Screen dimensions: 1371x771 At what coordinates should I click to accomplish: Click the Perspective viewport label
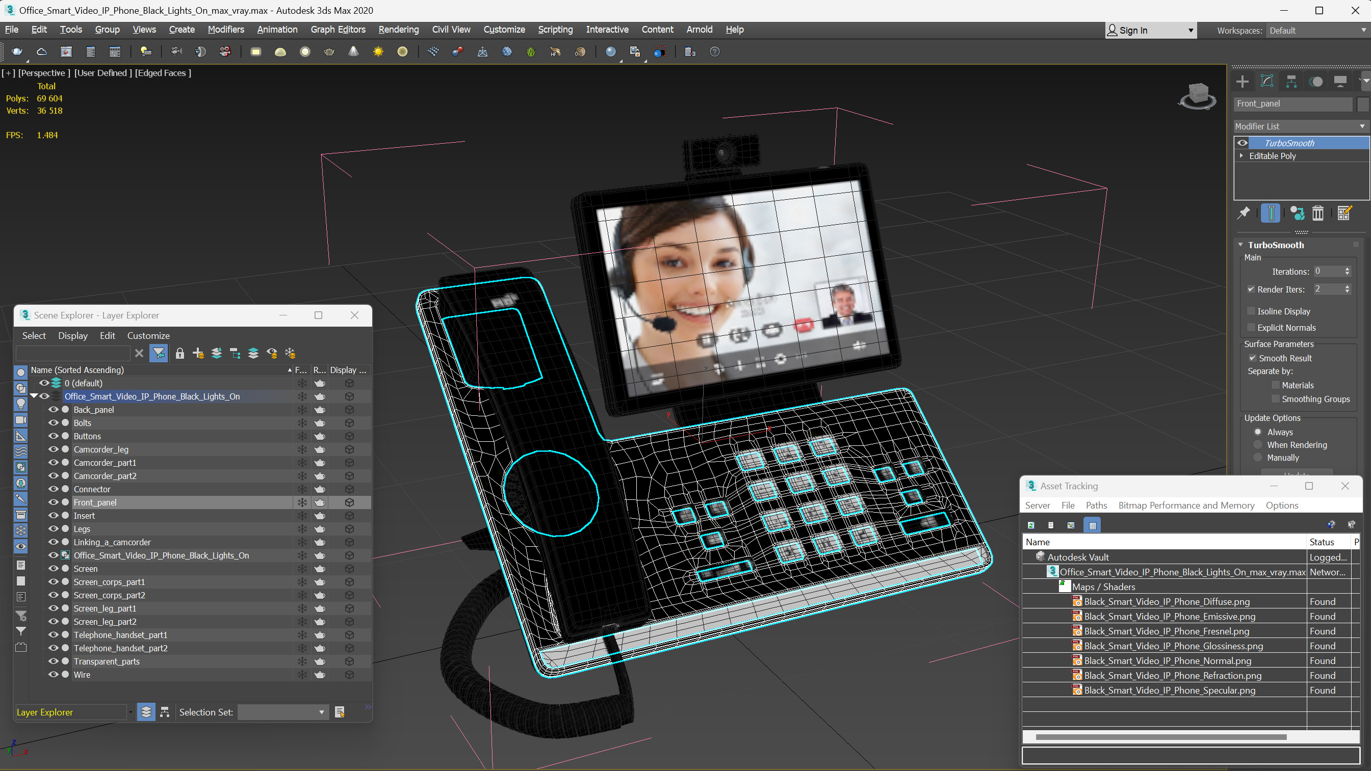pyautogui.click(x=44, y=73)
